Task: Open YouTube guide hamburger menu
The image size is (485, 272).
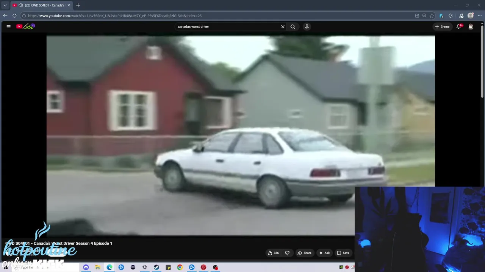Action: [x=8, y=26]
